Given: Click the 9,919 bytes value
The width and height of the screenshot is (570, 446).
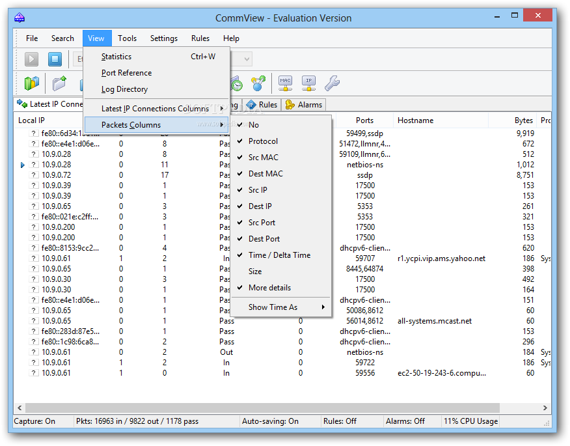Looking at the screenshot, I should click(525, 133).
